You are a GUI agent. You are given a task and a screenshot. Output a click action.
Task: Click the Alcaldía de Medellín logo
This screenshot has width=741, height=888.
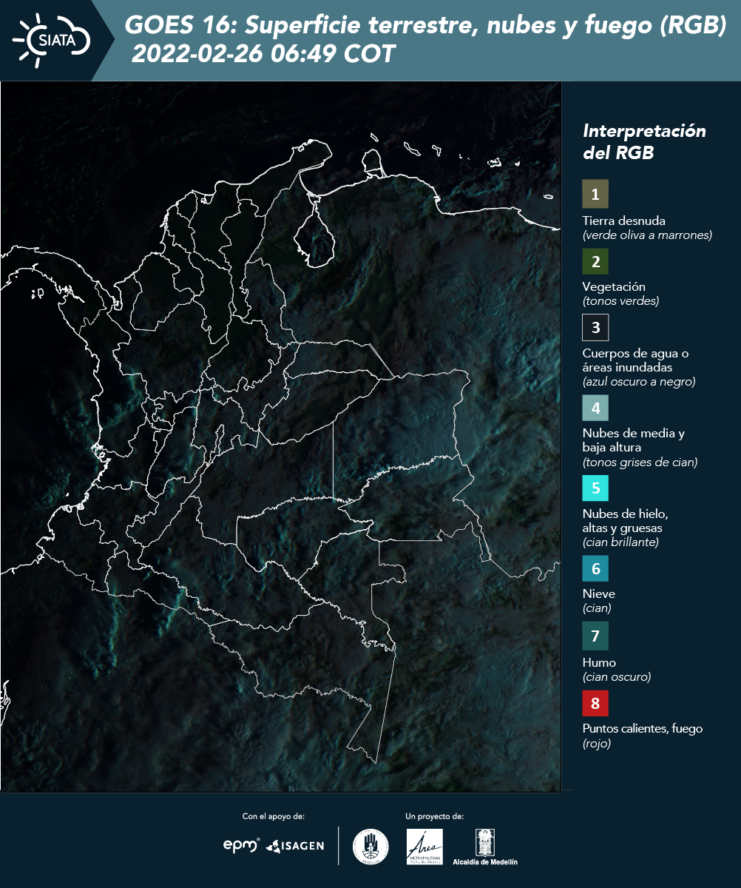point(485,847)
